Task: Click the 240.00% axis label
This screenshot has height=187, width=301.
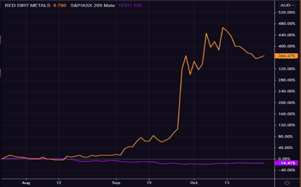Action: tap(286, 91)
